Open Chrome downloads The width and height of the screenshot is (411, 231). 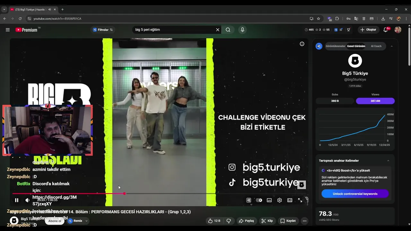click(x=383, y=19)
